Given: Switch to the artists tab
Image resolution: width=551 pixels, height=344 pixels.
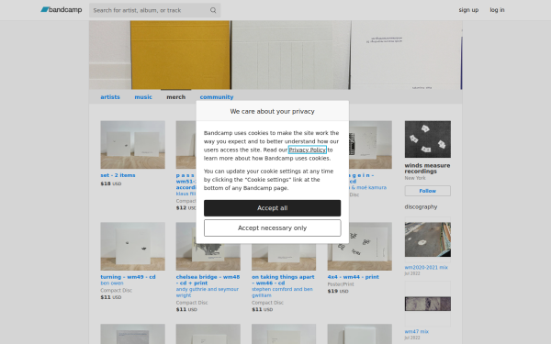Looking at the screenshot, I should [110, 97].
